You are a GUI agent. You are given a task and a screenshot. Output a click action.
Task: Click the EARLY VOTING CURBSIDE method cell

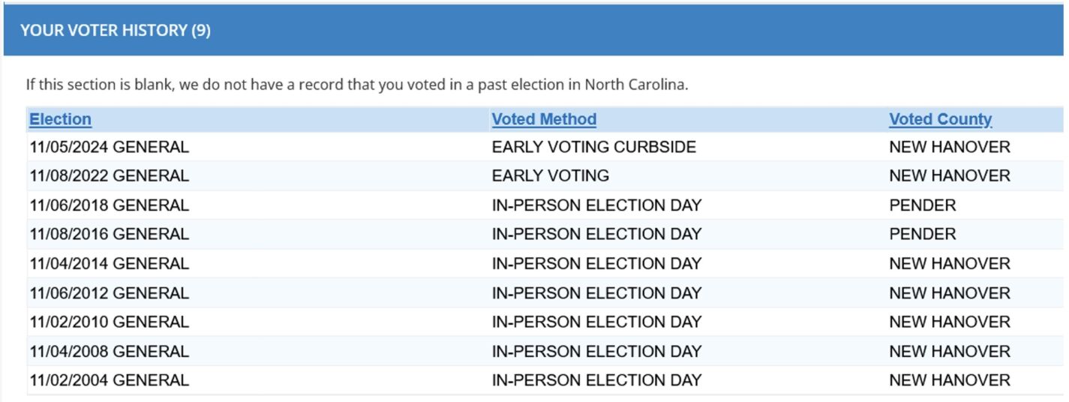coord(594,147)
